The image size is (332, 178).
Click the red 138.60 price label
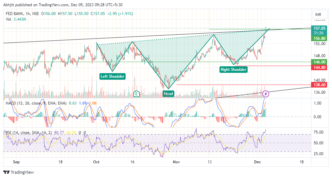click(x=319, y=85)
